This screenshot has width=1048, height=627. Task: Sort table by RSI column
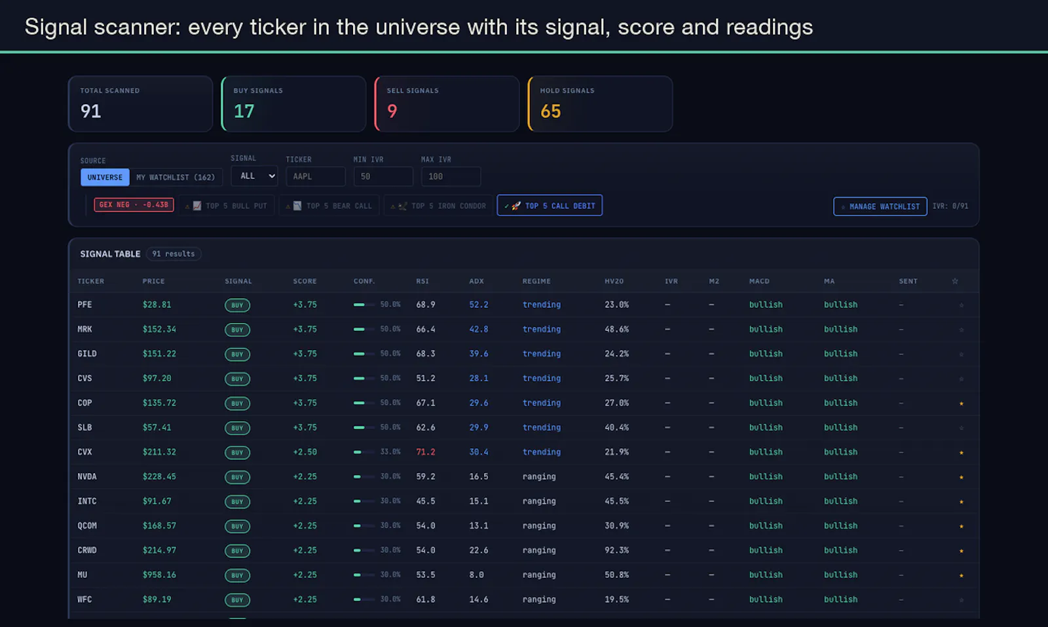(x=422, y=281)
